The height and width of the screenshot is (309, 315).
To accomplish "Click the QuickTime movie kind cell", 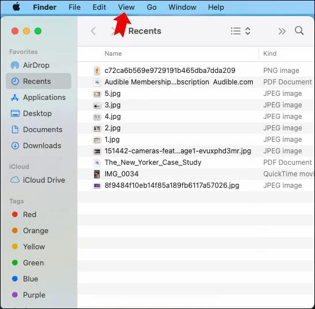I will (x=289, y=174).
